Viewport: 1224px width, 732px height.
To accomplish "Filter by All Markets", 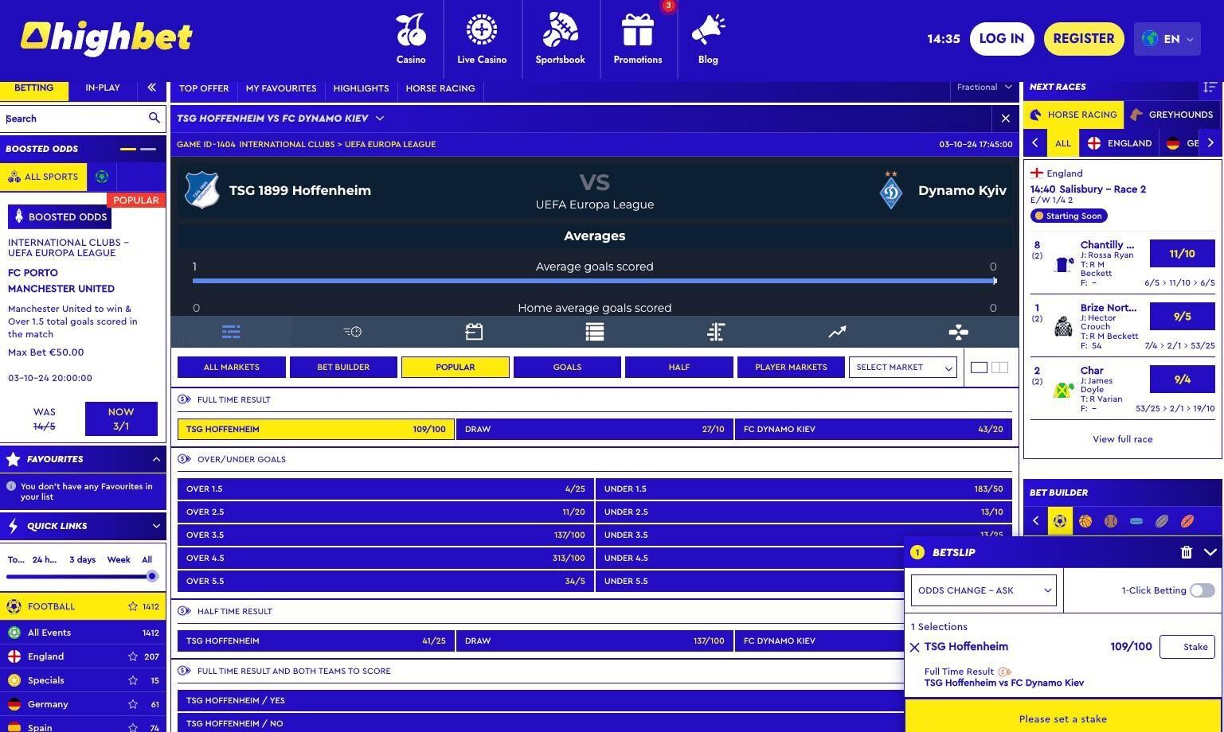I will click(232, 367).
